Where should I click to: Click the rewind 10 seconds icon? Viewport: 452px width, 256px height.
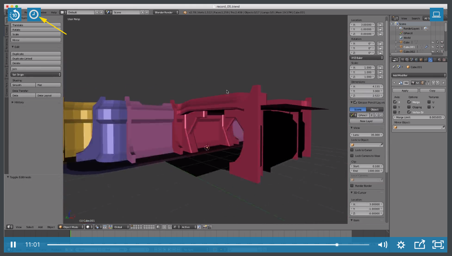click(x=14, y=15)
